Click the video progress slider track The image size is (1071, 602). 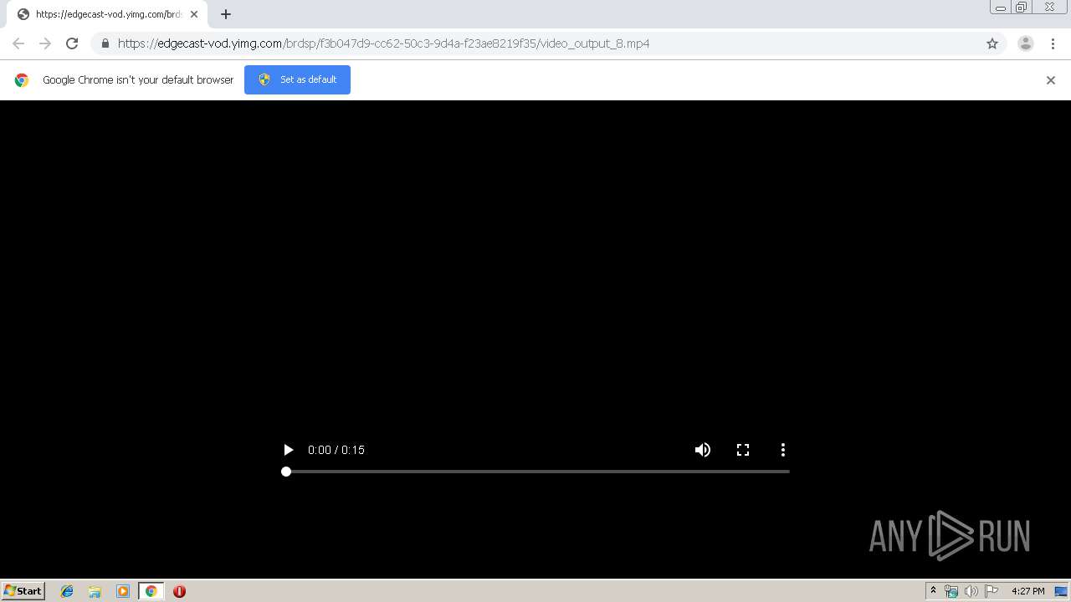pos(535,472)
